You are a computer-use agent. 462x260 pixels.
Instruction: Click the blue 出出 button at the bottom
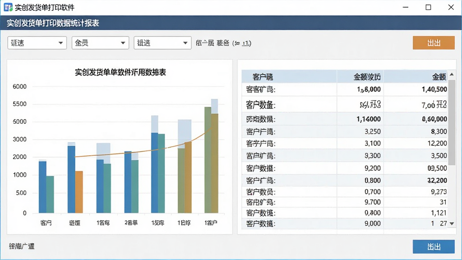click(434, 246)
